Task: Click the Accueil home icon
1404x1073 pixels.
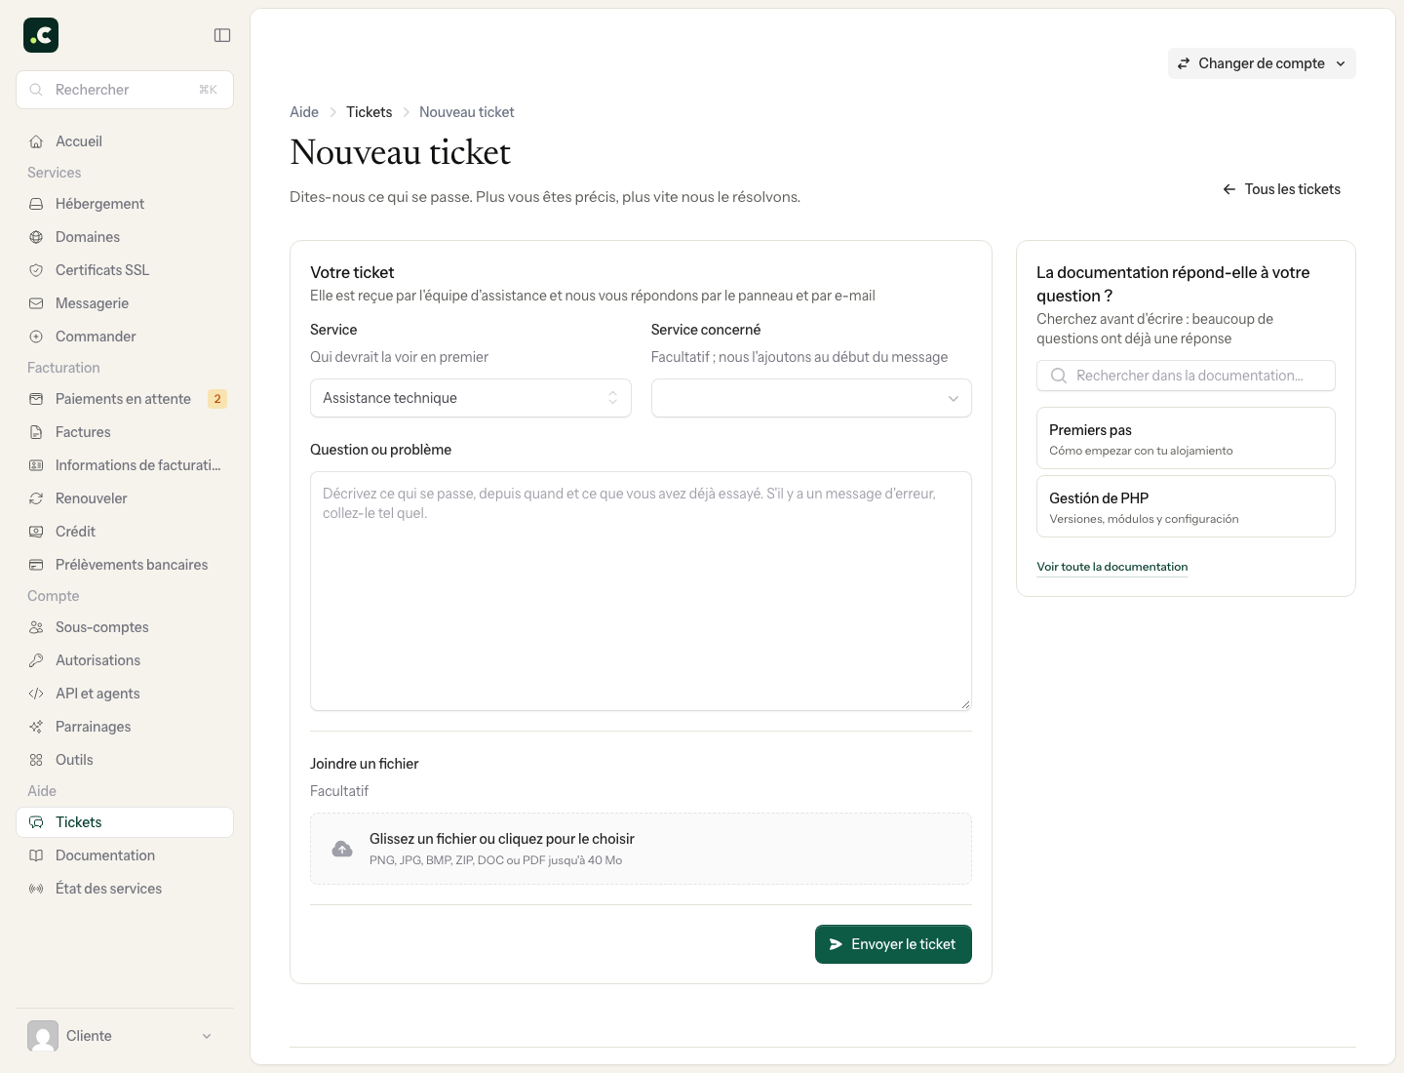Action: [36, 141]
